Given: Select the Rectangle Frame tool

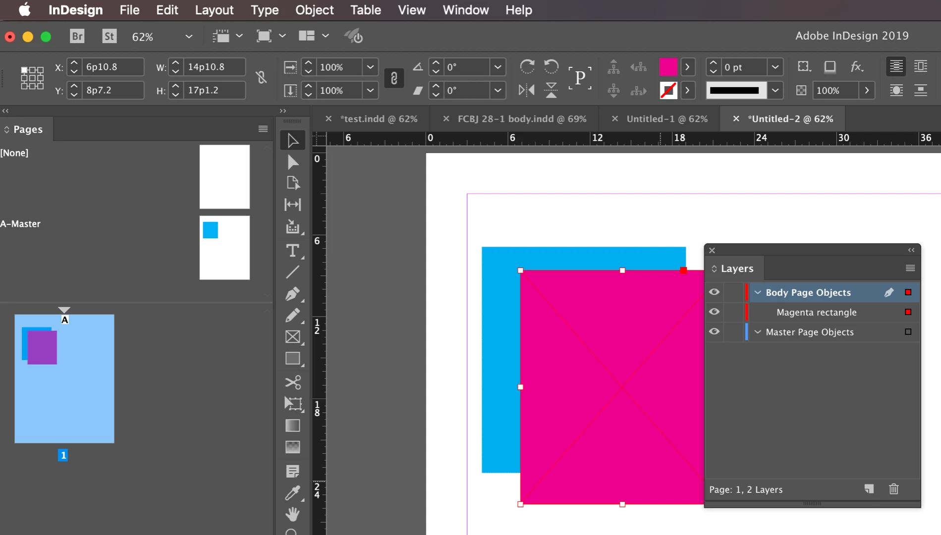Looking at the screenshot, I should pos(292,337).
